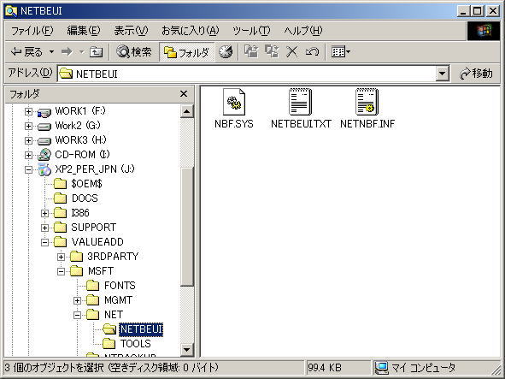Click the 移動 (Go) button

[x=476, y=74]
